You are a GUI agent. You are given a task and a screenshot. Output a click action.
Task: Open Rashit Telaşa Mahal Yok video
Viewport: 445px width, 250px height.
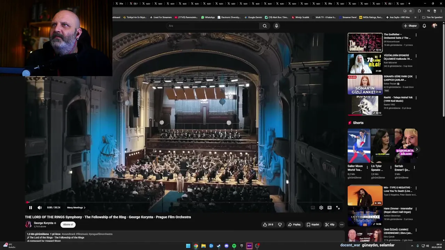point(365,106)
